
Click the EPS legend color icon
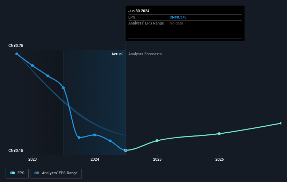pyautogui.click(x=12, y=173)
